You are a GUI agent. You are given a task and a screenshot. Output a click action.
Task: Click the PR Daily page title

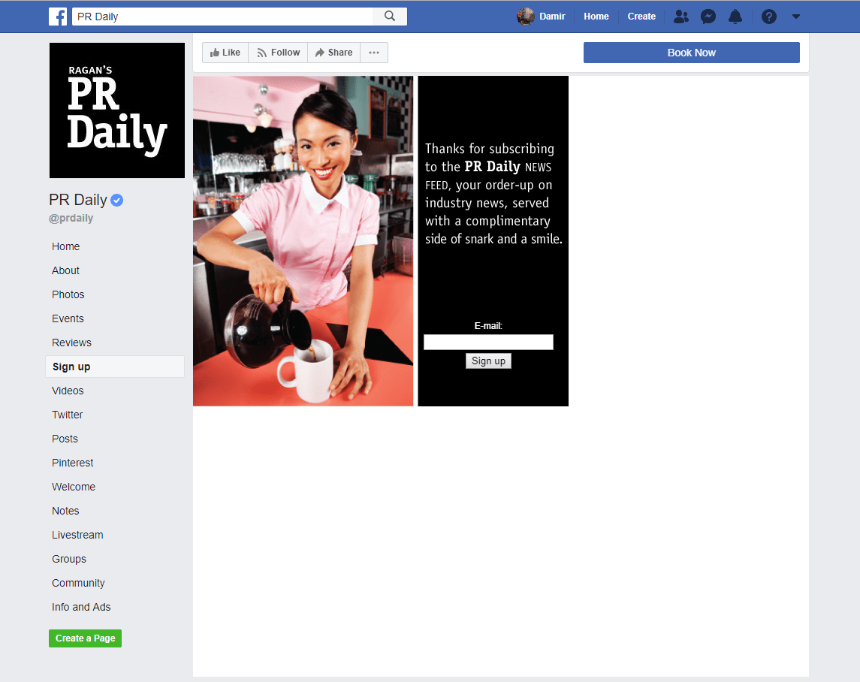click(78, 201)
